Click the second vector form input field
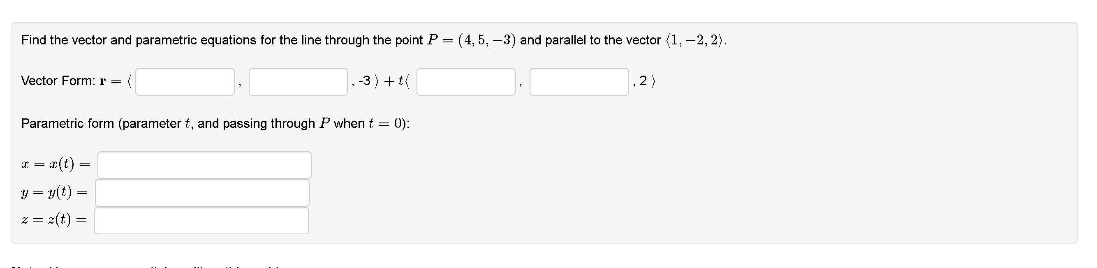The width and height of the screenshot is (1097, 268). 298,83
